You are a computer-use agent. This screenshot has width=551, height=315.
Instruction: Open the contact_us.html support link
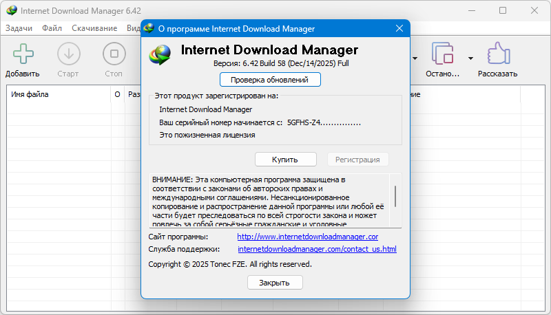(317, 249)
